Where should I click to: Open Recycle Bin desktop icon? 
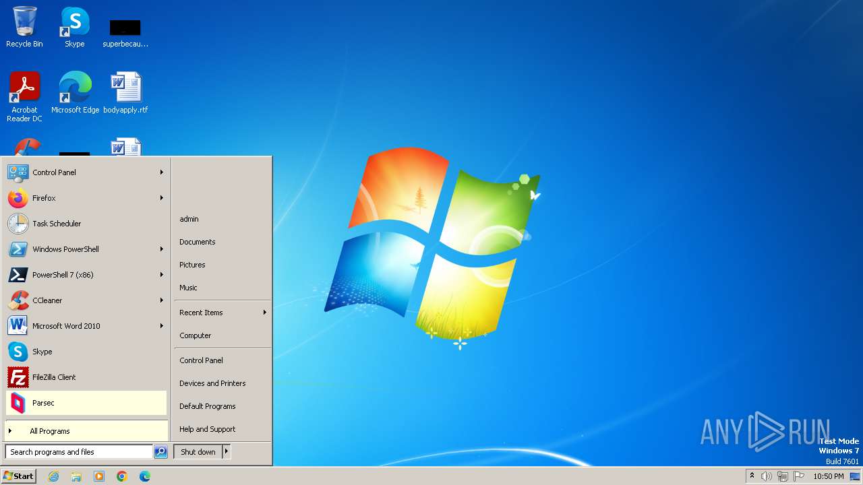click(x=24, y=27)
